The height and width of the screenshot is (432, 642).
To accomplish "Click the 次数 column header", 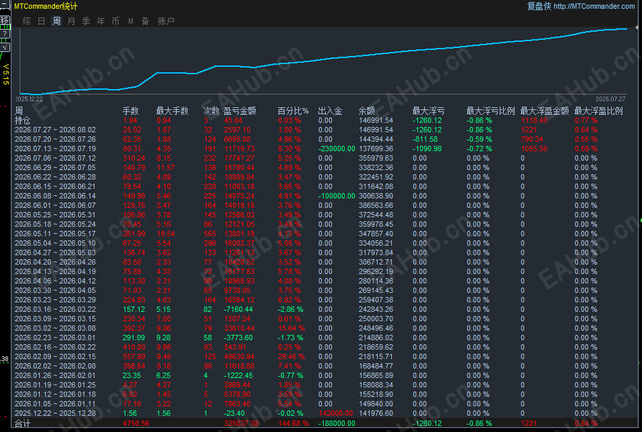I will (x=211, y=111).
